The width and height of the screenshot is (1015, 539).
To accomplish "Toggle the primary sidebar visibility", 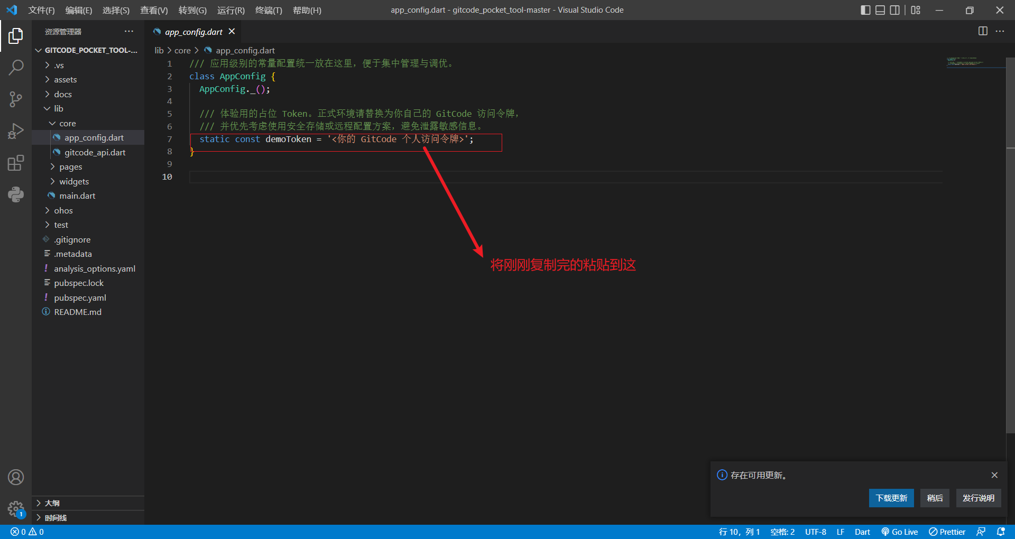I will coord(865,10).
